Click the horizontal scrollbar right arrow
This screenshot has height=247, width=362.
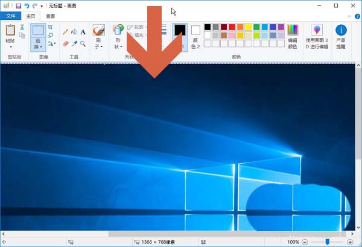(352, 234)
